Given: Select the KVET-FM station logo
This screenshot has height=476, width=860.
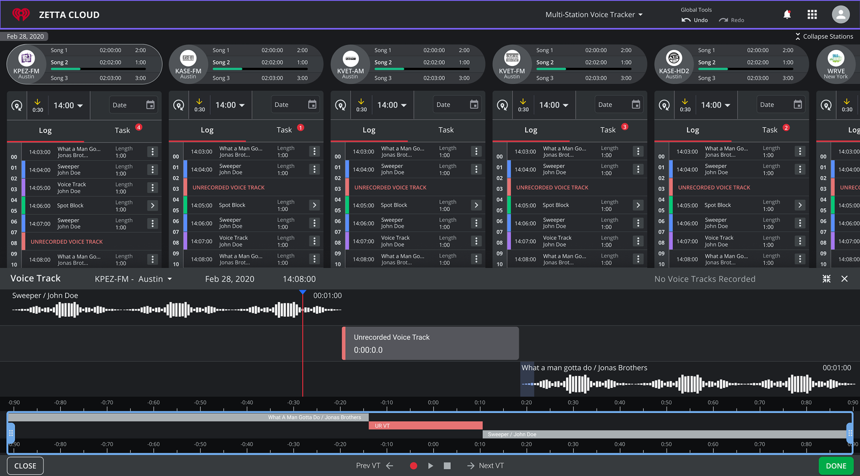Looking at the screenshot, I should [512, 58].
